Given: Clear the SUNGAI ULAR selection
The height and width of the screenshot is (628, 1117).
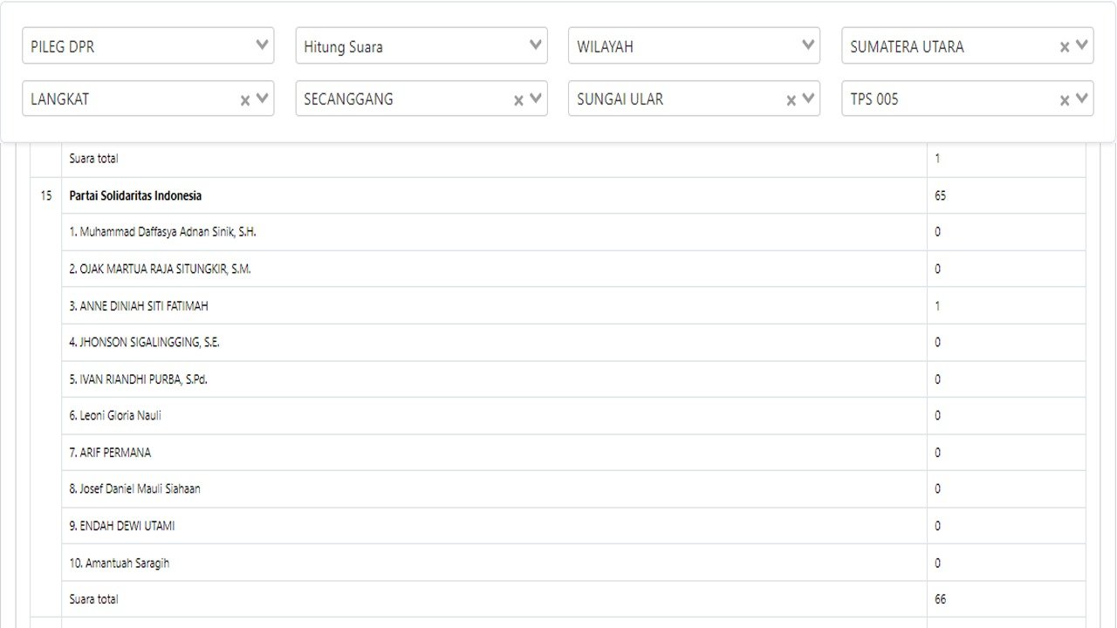Looking at the screenshot, I should pyautogui.click(x=791, y=100).
